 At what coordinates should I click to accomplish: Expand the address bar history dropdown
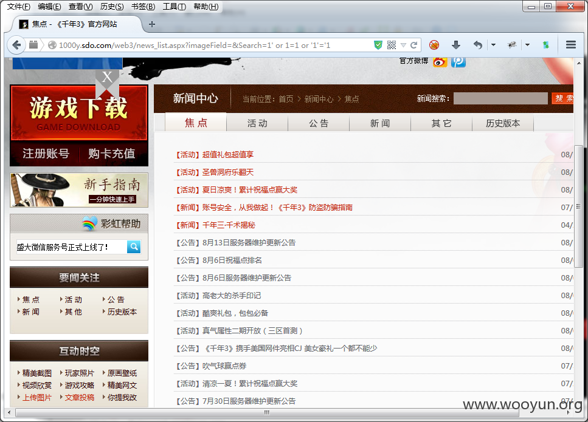coord(404,46)
